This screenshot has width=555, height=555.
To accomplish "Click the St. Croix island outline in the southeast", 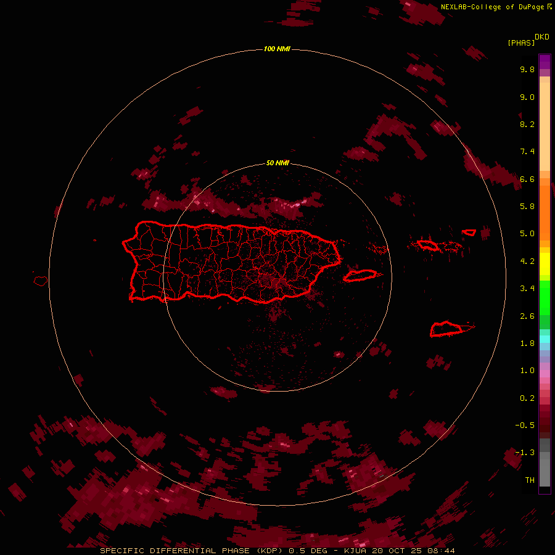I will tap(446, 329).
